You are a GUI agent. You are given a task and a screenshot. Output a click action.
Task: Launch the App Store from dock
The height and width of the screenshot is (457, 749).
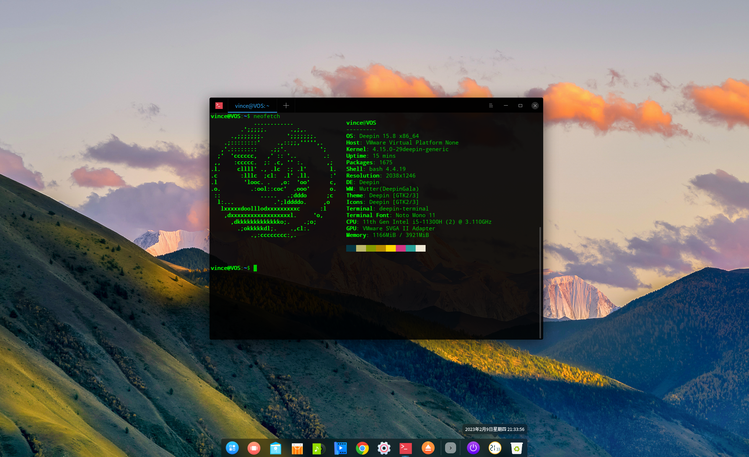[x=297, y=448]
